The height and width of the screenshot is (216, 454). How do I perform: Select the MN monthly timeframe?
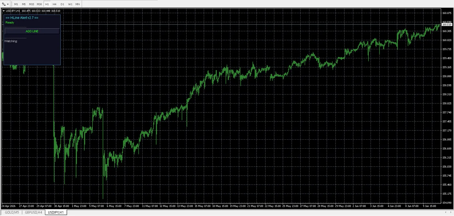(x=78, y=4)
